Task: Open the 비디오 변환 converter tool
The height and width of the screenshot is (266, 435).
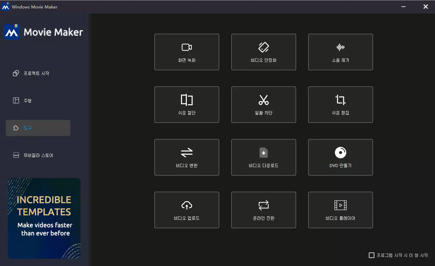Action: 187,157
